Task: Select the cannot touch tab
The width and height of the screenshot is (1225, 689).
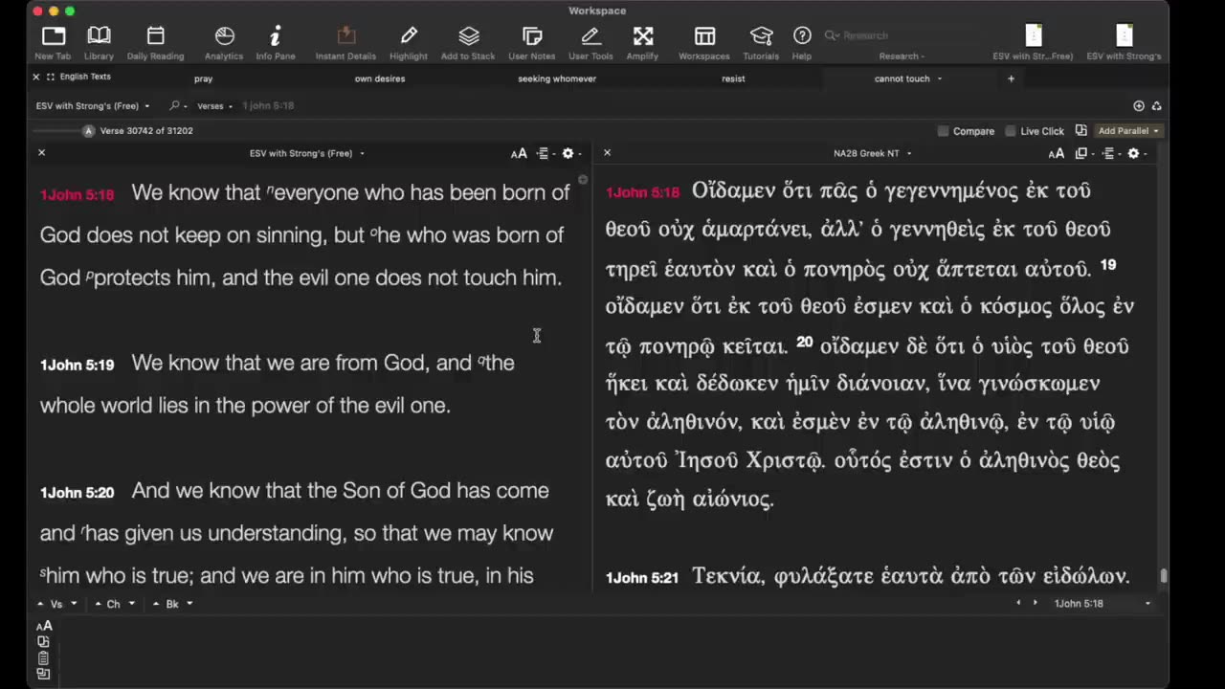Action: click(x=902, y=78)
